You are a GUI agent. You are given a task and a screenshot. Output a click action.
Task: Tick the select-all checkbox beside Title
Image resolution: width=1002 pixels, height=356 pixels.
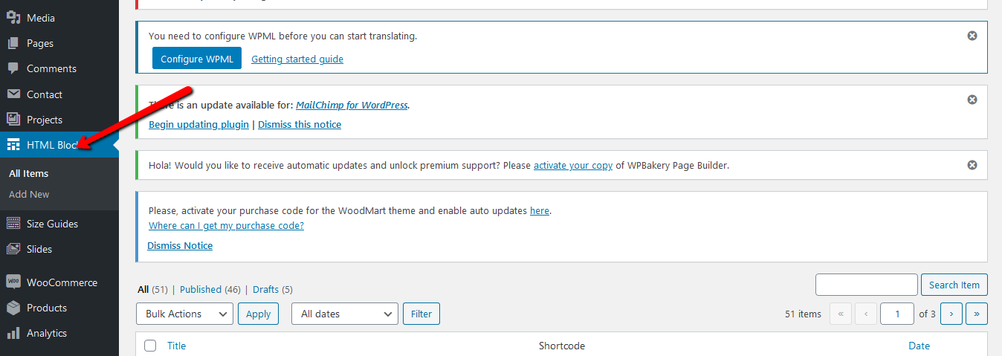pyautogui.click(x=150, y=346)
